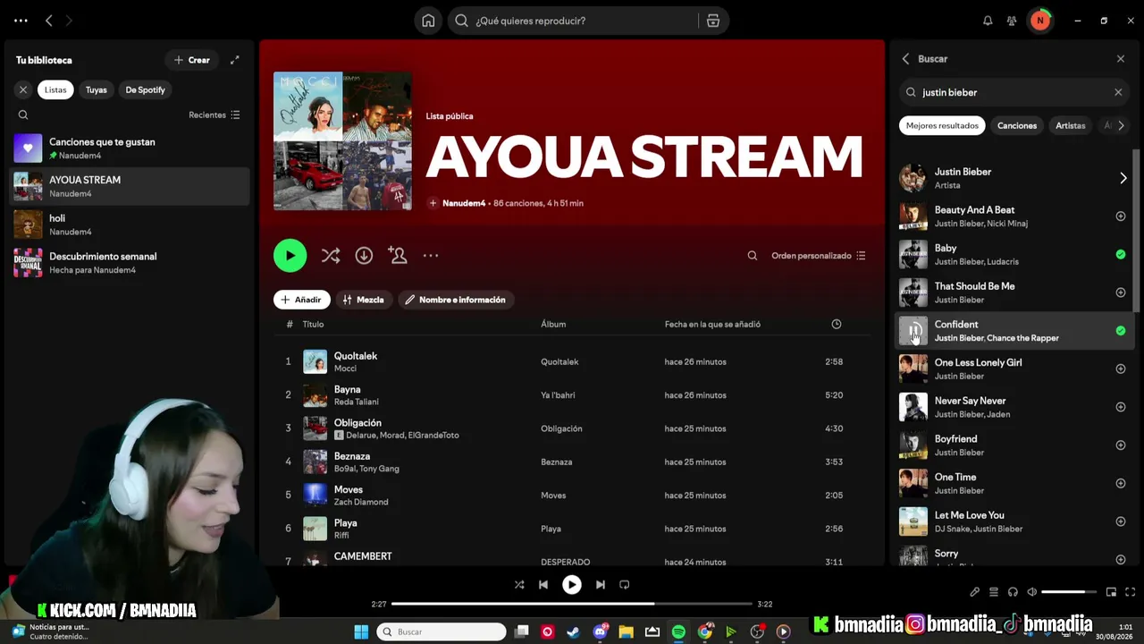
Task: Play the AYOUA STREAM playlist
Action: pos(290,256)
